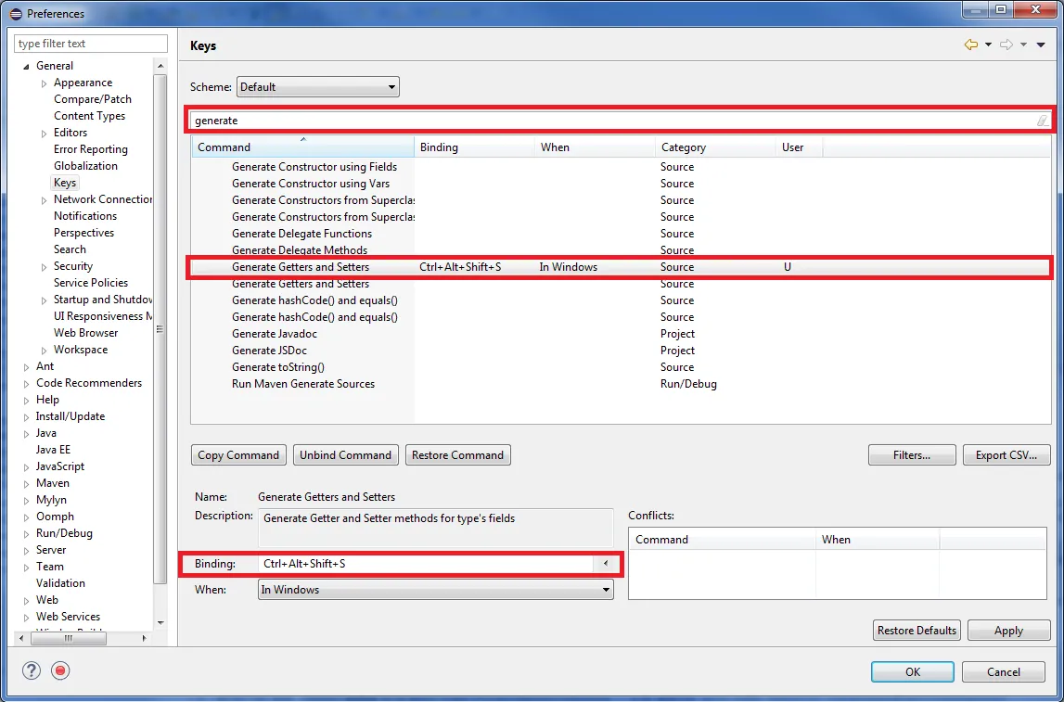
Task: Click Conflicts table Command column header
Action: pyautogui.click(x=722, y=540)
